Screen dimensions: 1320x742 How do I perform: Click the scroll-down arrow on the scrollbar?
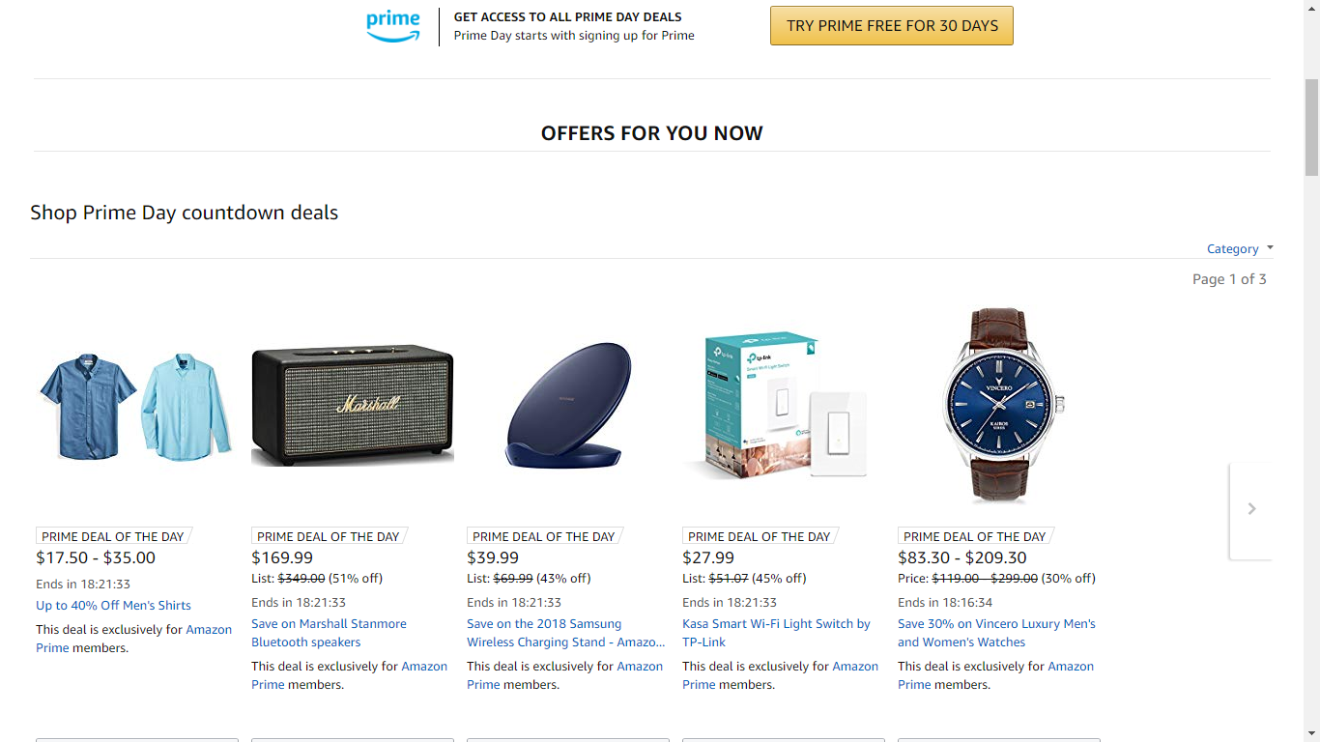pyautogui.click(x=1312, y=733)
